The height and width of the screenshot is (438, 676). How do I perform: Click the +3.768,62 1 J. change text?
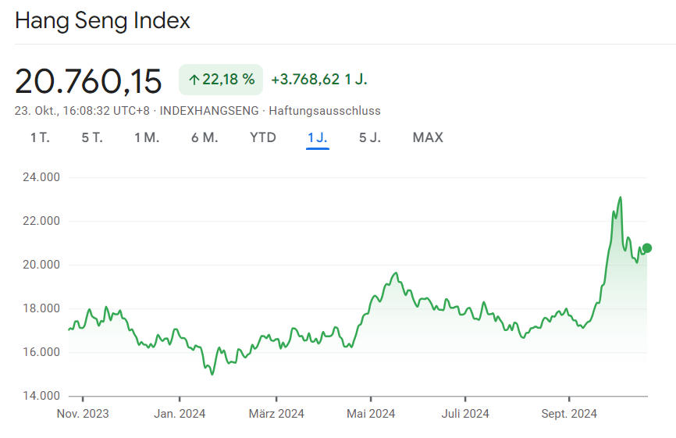(319, 80)
